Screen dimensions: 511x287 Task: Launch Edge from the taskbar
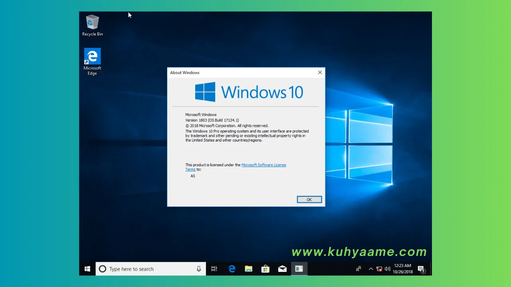pos(232,269)
